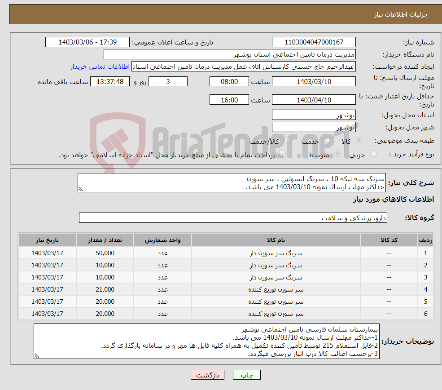This screenshot has width=442, height=390.
Task: Click the remaining days field showing 3
Action: pyautogui.click(x=168, y=82)
